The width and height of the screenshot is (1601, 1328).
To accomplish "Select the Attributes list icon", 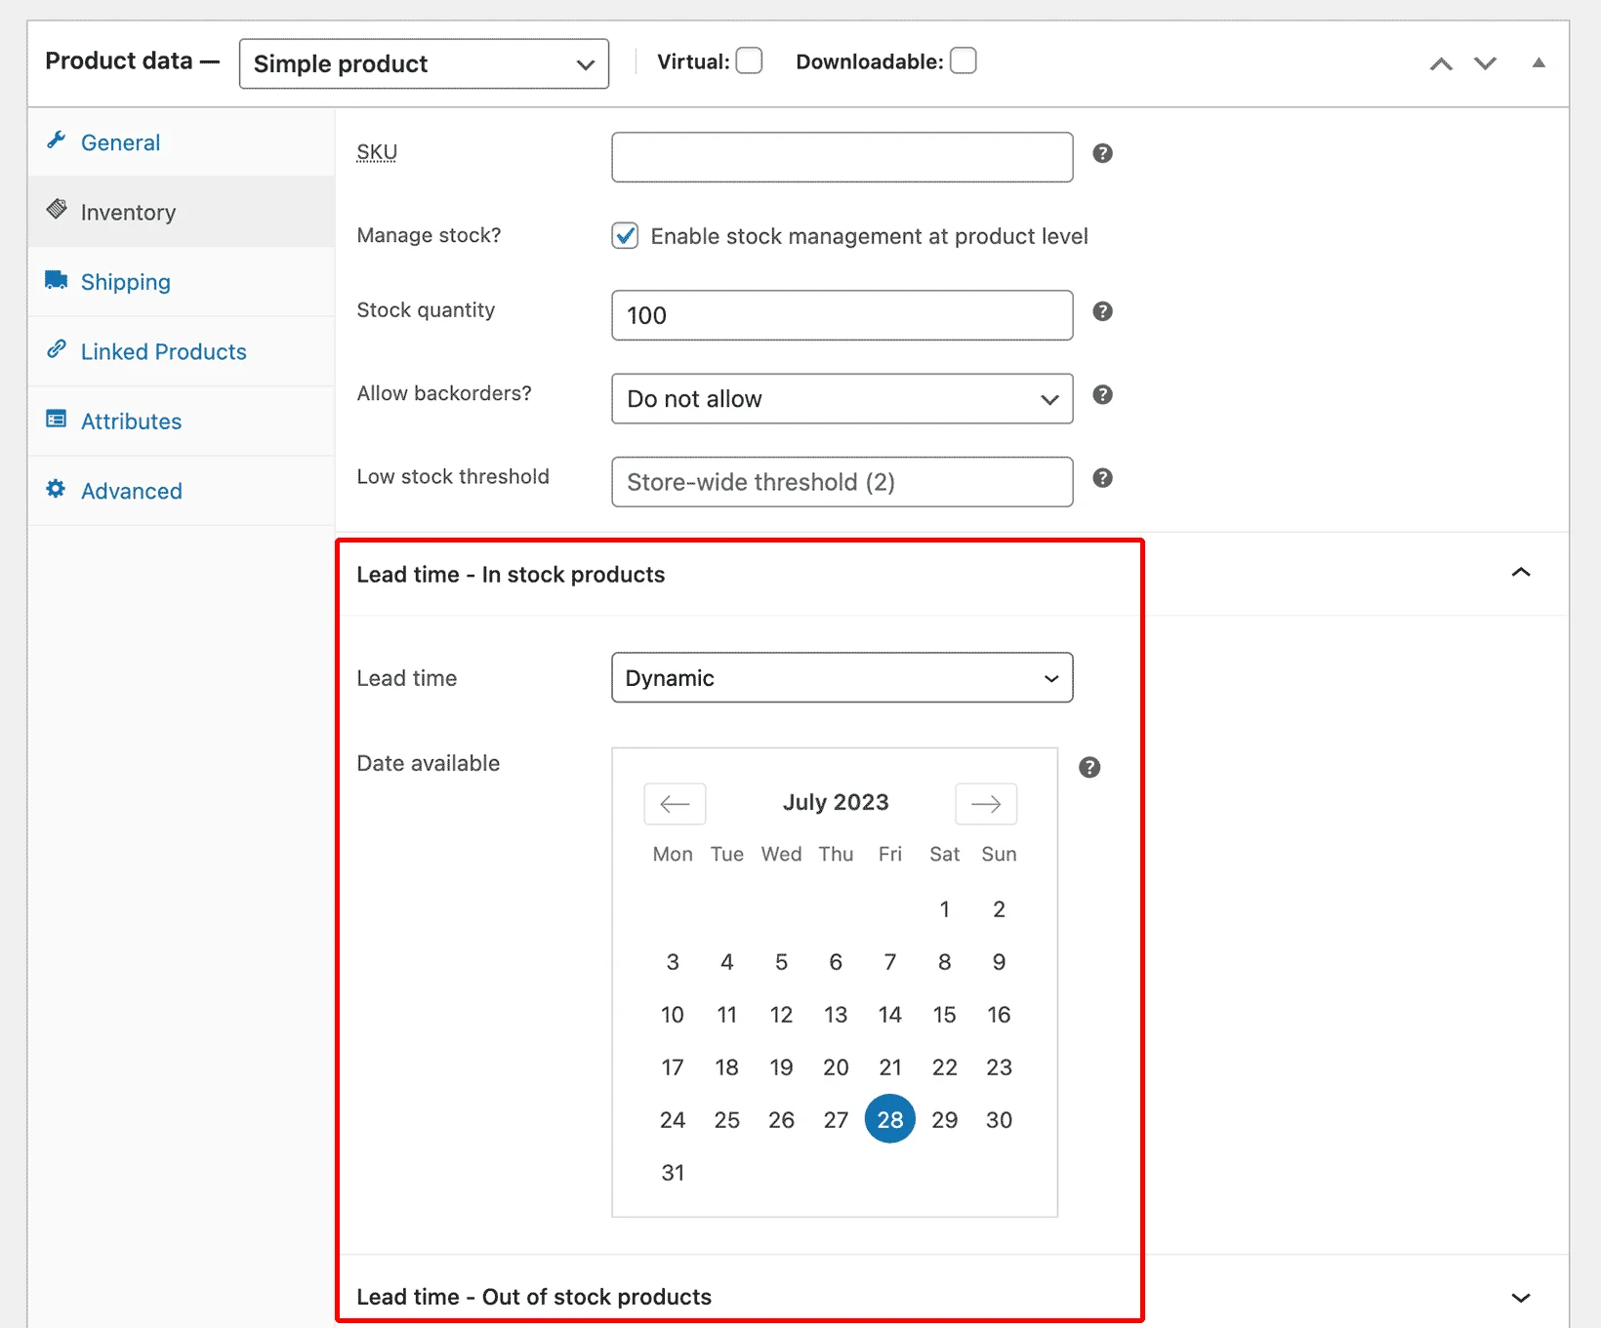I will (x=57, y=420).
